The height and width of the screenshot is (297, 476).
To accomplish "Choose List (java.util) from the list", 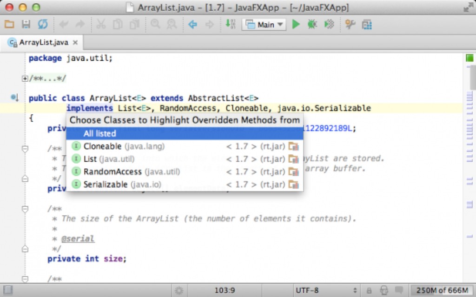I will [x=185, y=159].
